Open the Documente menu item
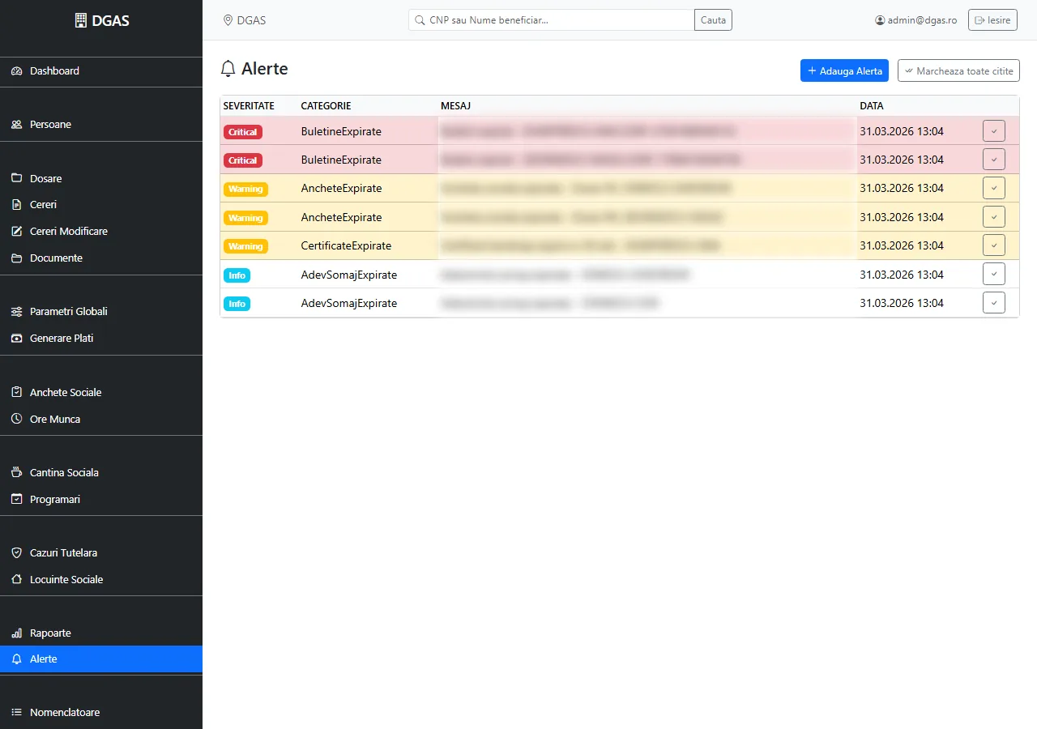 coord(101,258)
